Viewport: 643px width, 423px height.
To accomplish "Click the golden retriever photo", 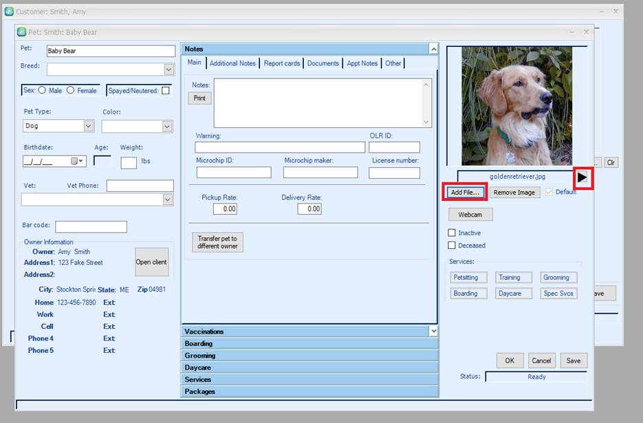I will point(516,106).
